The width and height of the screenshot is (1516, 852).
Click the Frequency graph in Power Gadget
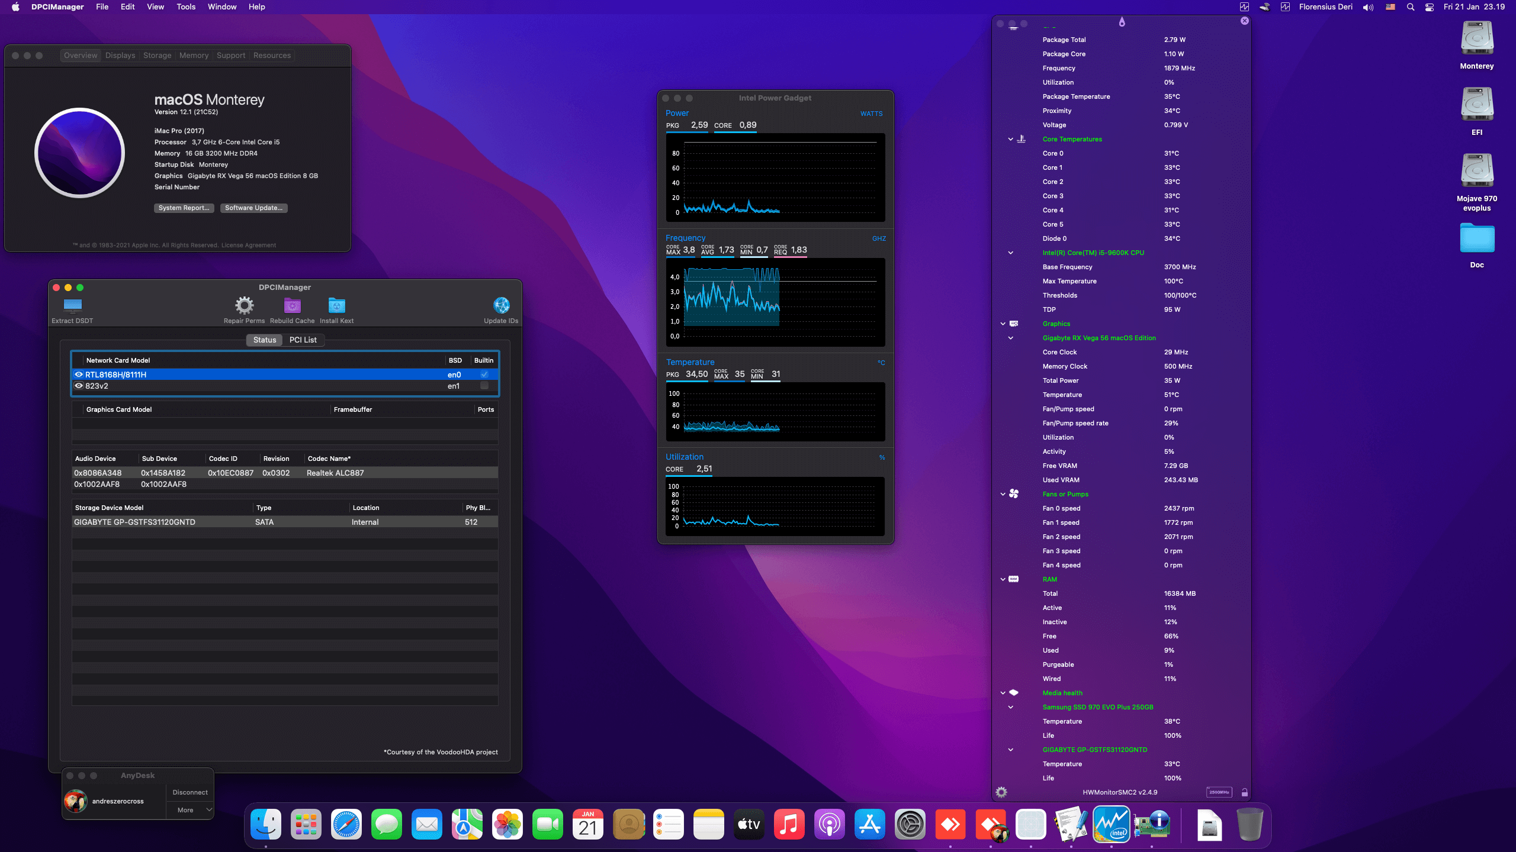click(x=775, y=303)
